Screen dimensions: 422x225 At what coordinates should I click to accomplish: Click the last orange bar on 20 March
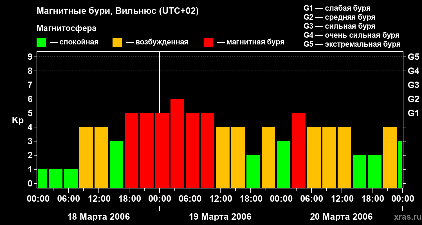click(x=390, y=157)
